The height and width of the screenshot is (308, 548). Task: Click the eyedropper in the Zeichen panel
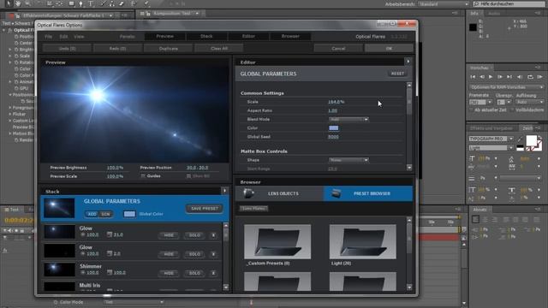pyautogui.click(x=520, y=139)
